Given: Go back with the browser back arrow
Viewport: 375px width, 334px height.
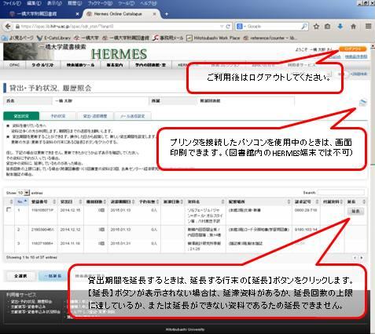Looking at the screenshot, I should coord(8,27).
